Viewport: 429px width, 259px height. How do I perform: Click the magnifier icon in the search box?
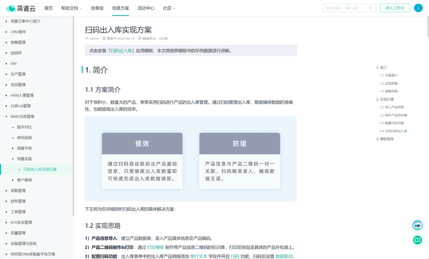coord(371,8)
